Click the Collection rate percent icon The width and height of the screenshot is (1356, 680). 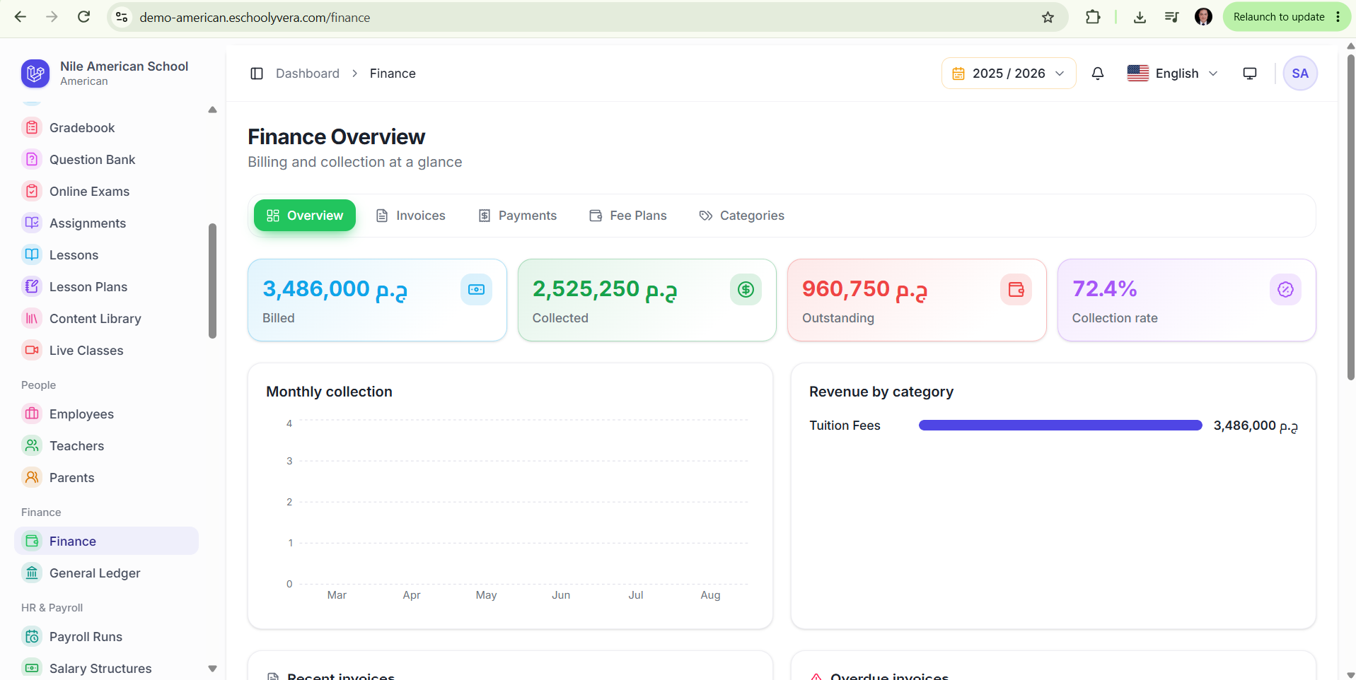click(x=1285, y=289)
